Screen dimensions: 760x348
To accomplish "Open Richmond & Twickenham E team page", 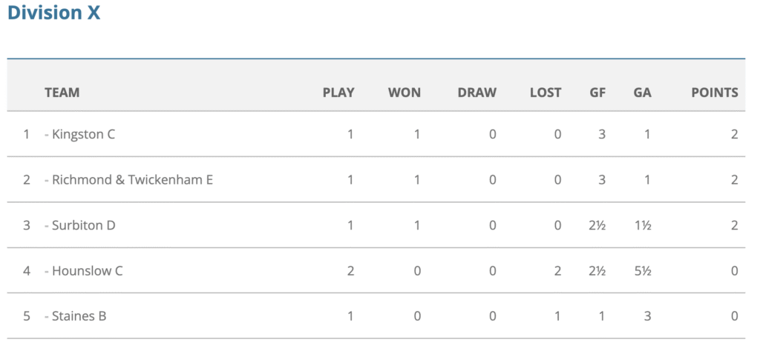I will [x=132, y=180].
